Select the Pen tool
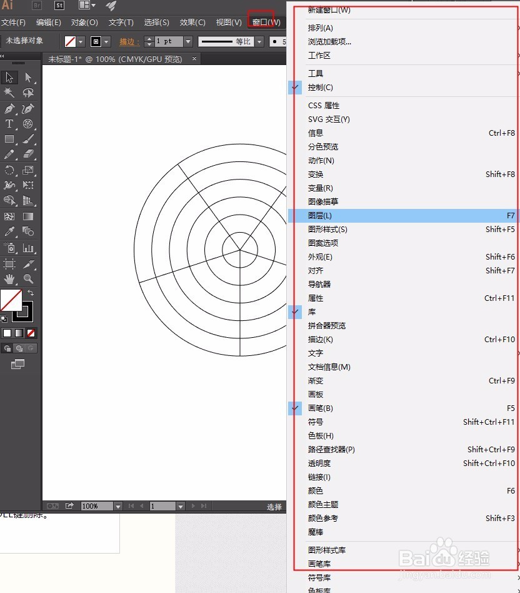The width and height of the screenshot is (520, 593). (9, 109)
